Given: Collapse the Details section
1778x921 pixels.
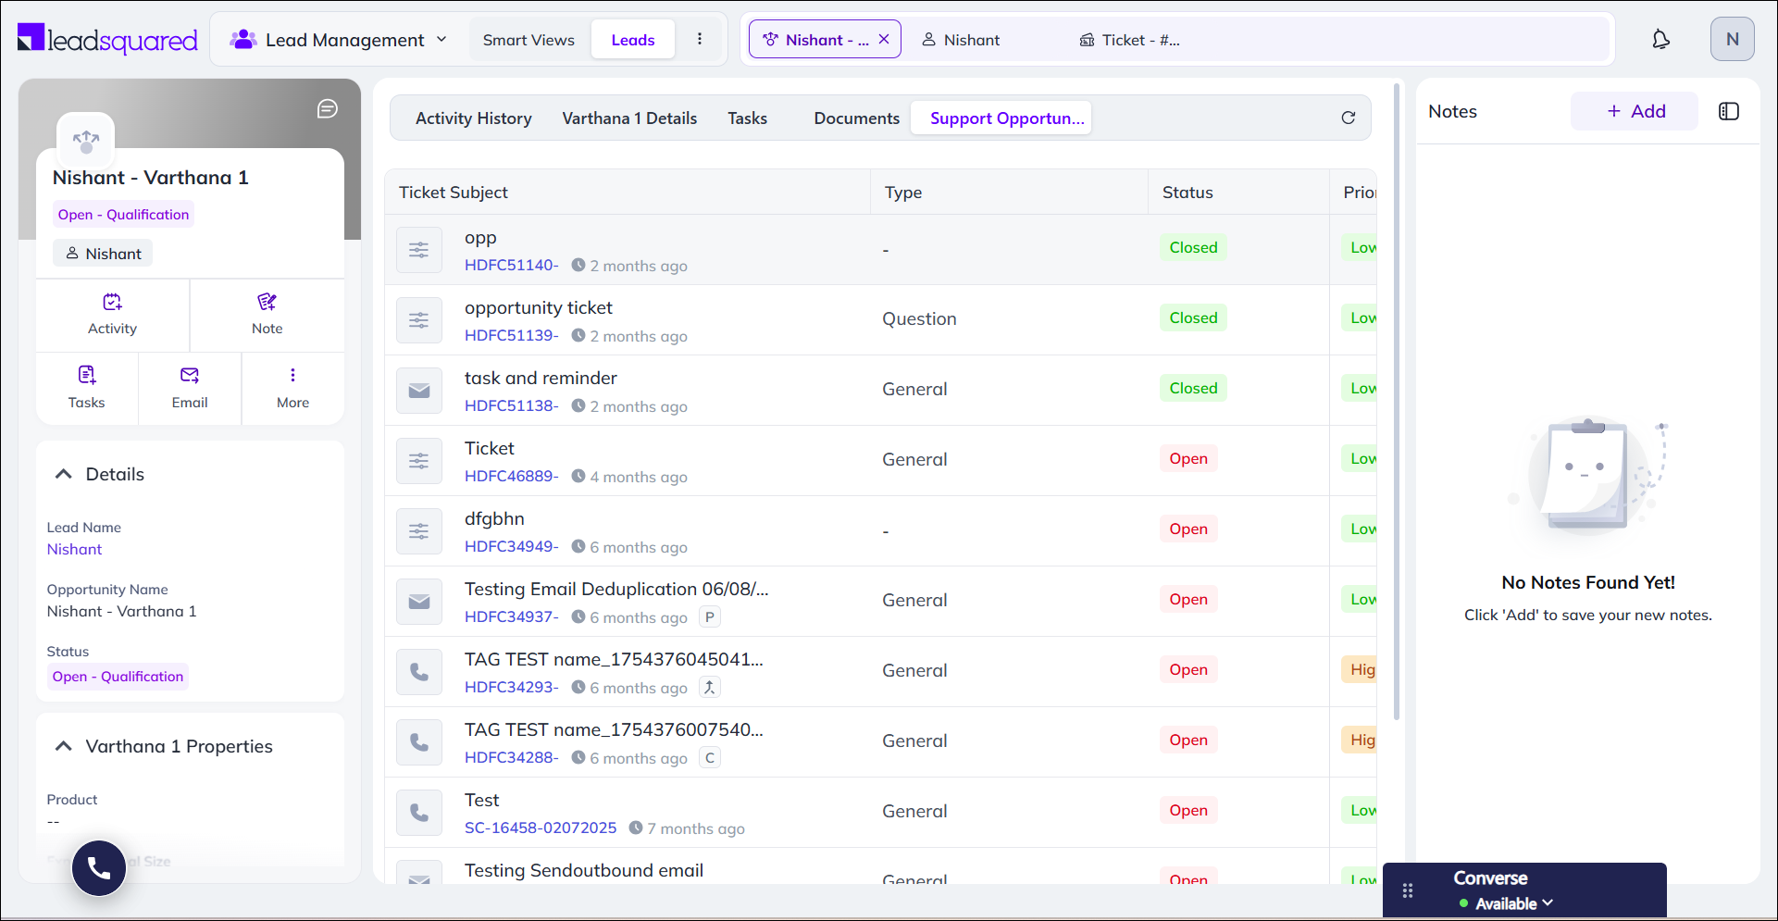Looking at the screenshot, I should [x=63, y=473].
